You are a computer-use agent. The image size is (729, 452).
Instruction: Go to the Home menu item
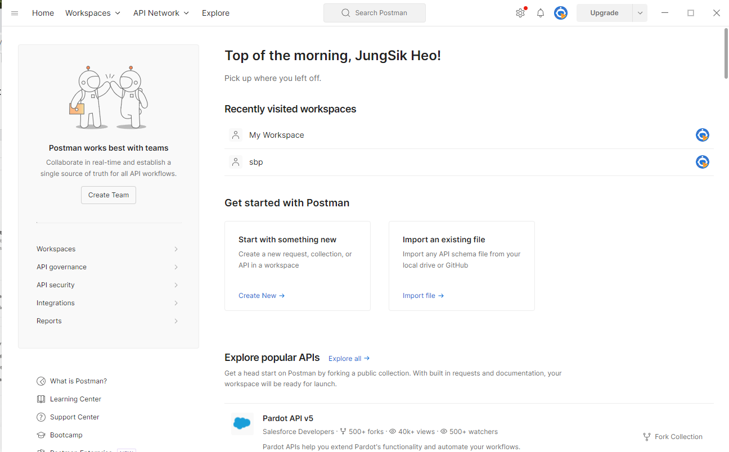click(x=43, y=13)
